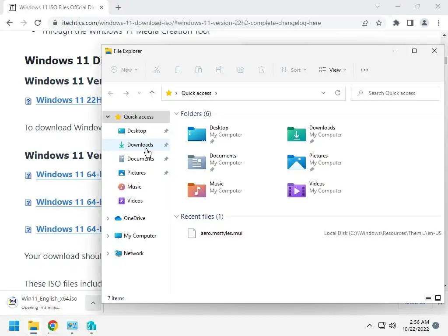This screenshot has width=448, height=336.
Task: Collapse the Folders (6) group
Action: tap(177, 114)
